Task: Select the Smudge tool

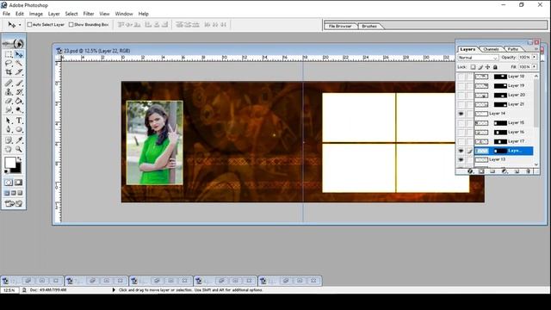Action: tap(9, 109)
